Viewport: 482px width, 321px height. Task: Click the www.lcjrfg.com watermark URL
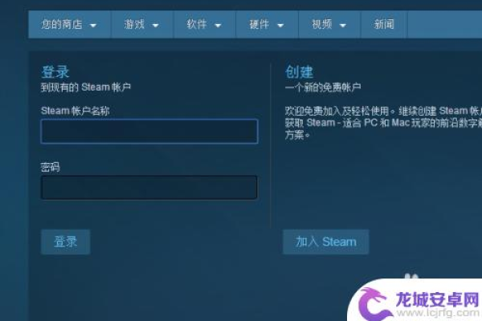pos(438,313)
